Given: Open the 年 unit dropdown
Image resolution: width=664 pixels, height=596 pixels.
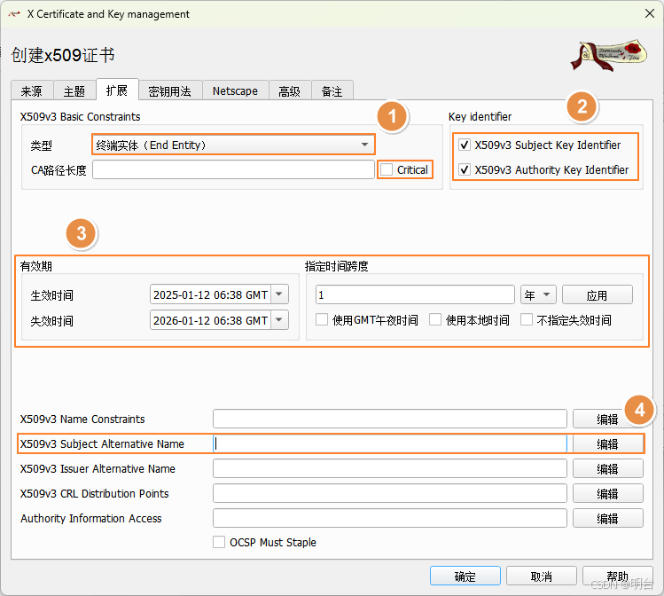Looking at the screenshot, I should [x=538, y=294].
